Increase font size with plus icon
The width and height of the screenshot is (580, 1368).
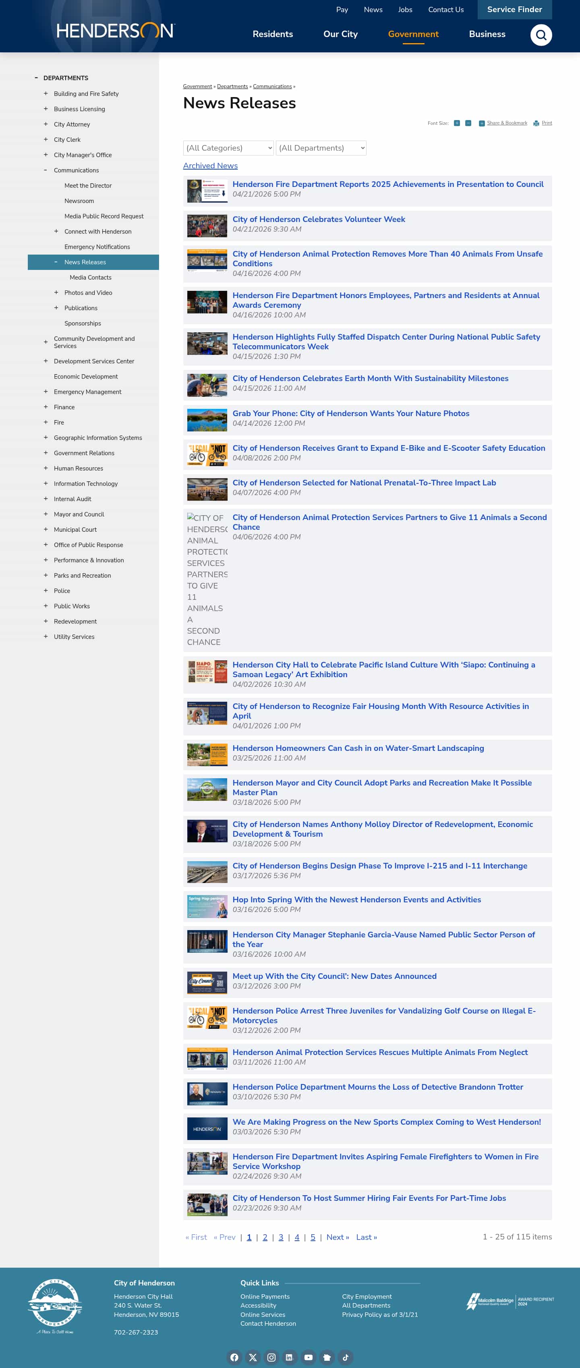[x=456, y=123]
